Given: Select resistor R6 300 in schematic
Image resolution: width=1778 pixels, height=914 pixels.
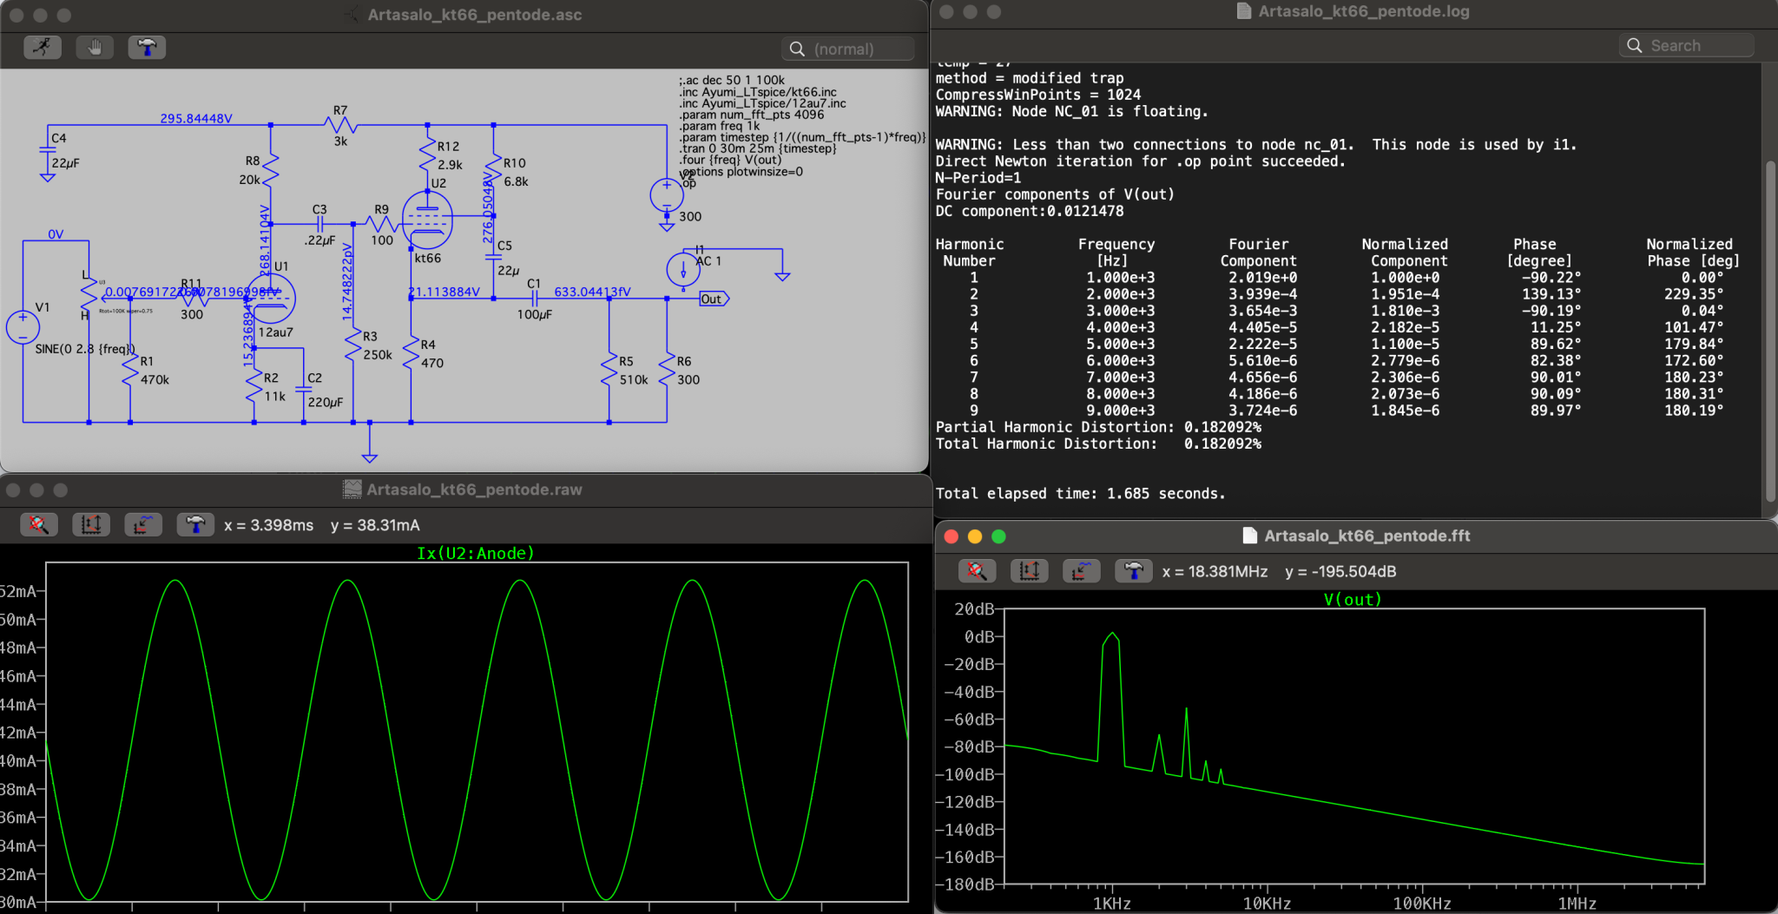Looking at the screenshot, I should tap(667, 371).
